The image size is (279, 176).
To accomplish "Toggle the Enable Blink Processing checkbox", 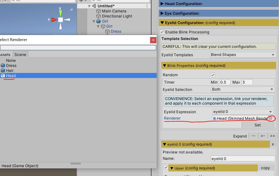I will tap(162, 32).
